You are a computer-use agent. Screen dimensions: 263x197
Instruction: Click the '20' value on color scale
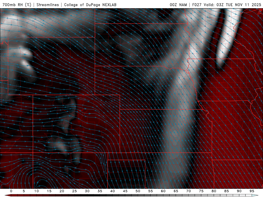(62, 191)
